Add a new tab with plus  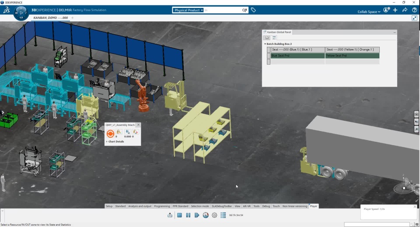coord(72,17)
